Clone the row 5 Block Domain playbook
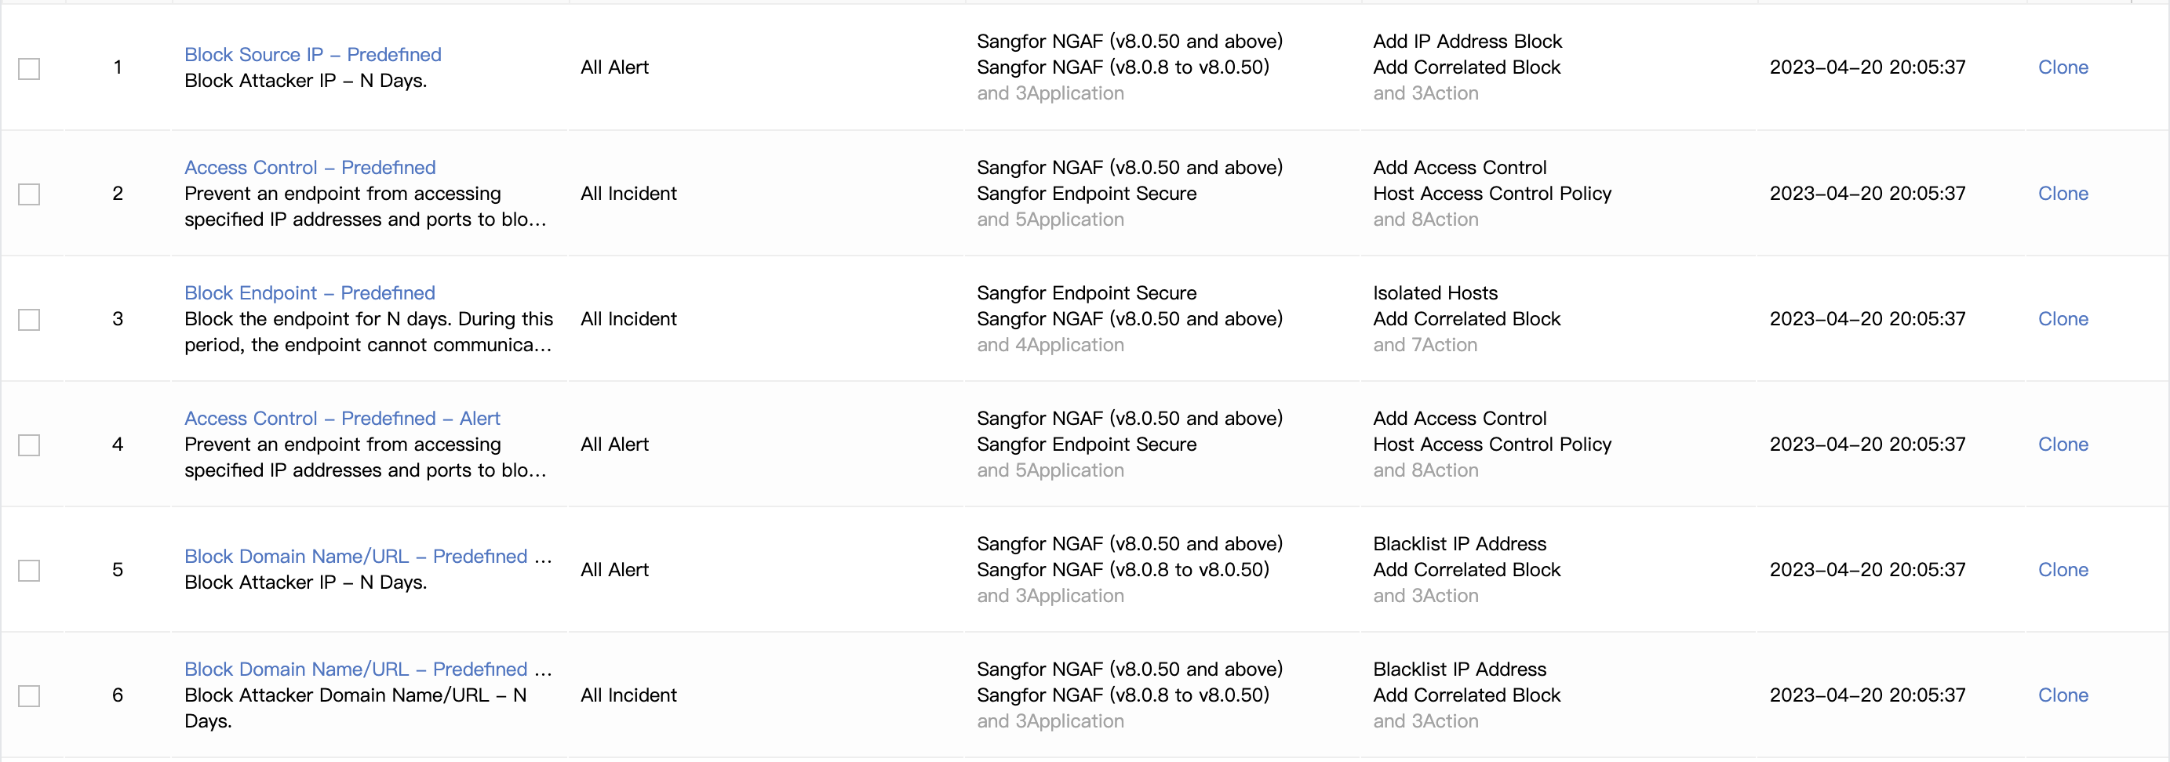The height and width of the screenshot is (762, 2170). pyautogui.click(x=2063, y=570)
